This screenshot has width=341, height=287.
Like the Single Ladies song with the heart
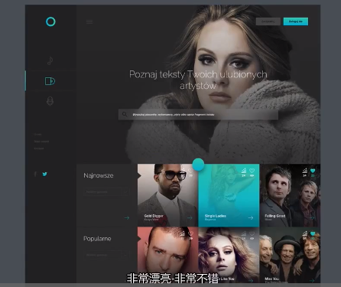click(x=252, y=171)
